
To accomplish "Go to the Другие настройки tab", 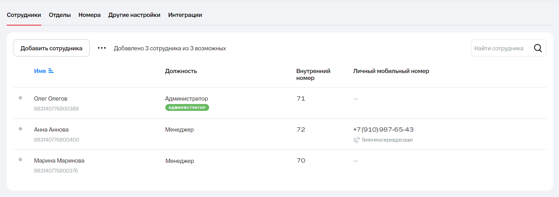I will tap(134, 15).
